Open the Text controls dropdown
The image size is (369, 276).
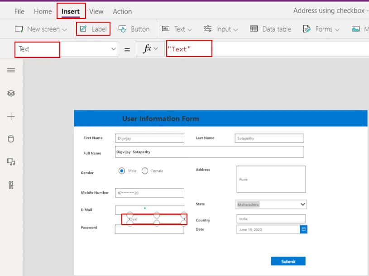click(x=177, y=29)
